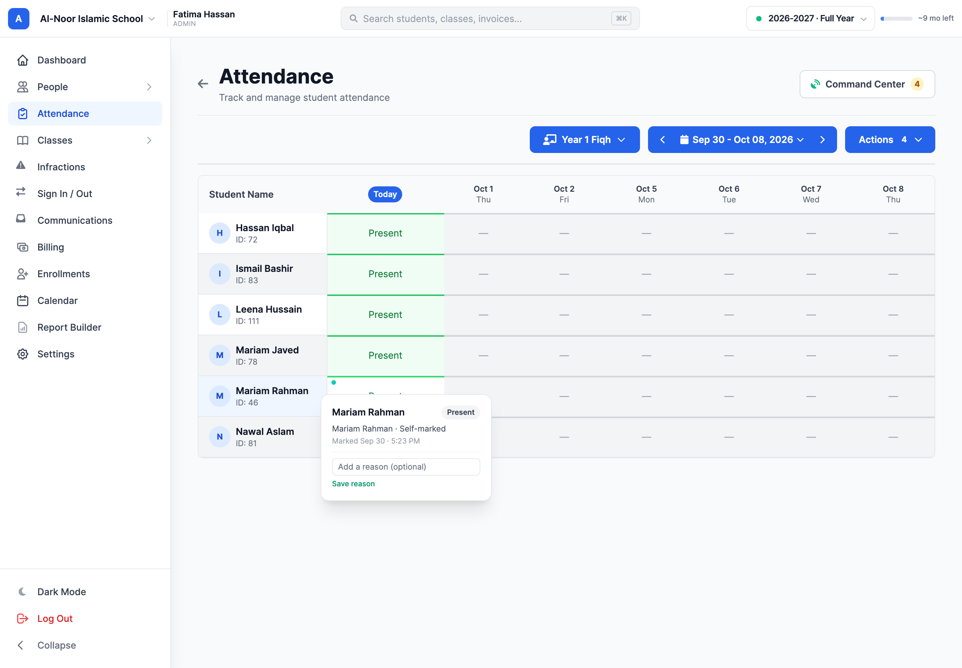Click Ismail Bashir's I avatar
Screen dimensions: 962x668
[x=219, y=274]
